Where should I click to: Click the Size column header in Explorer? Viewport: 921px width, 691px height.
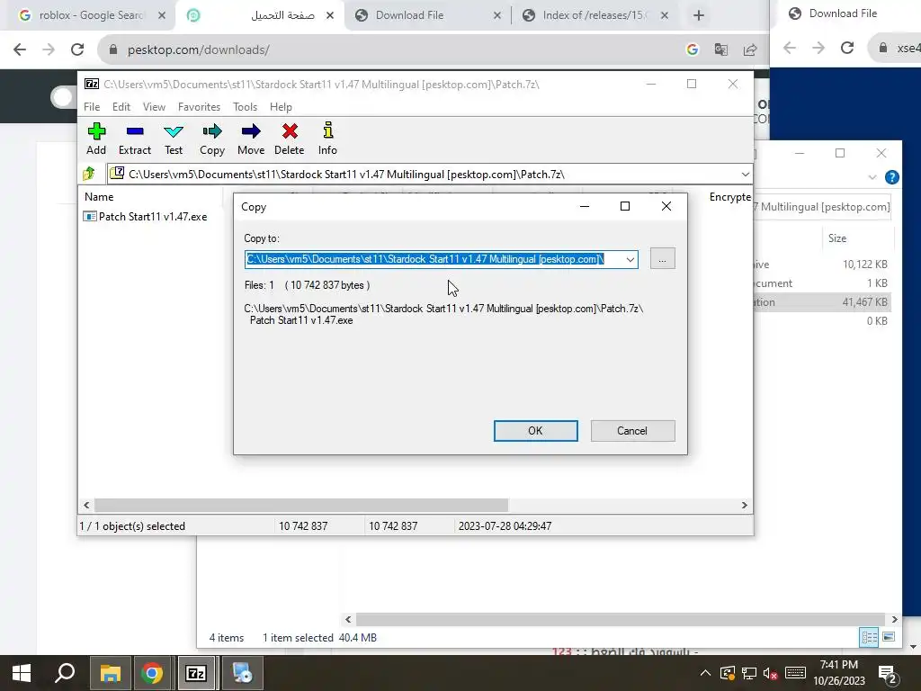(x=837, y=238)
